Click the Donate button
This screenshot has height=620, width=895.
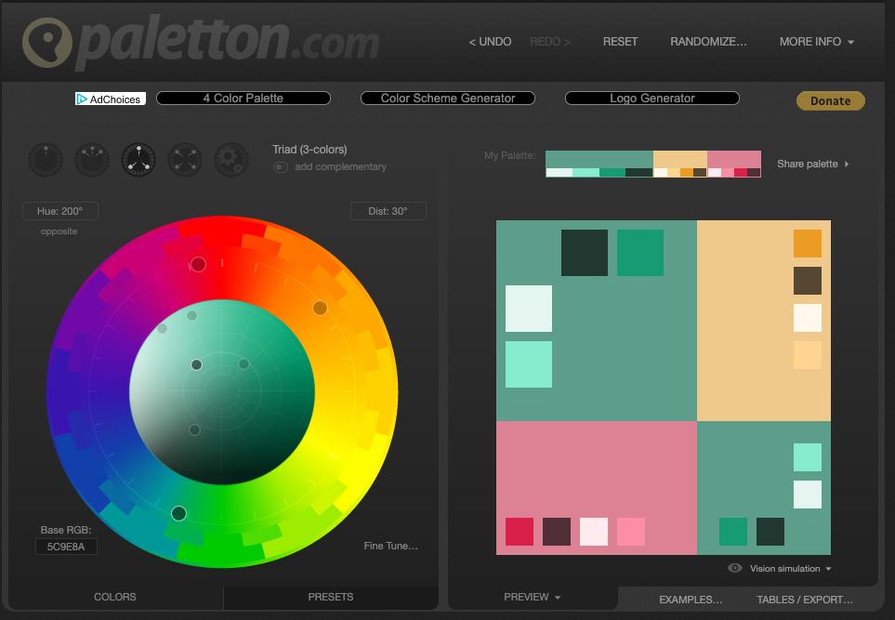830,100
